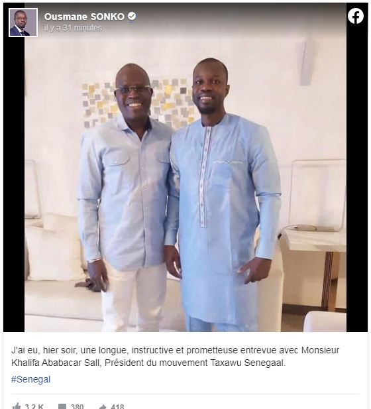The image size is (371, 409).
Task: Open the #Senegal hashtag link
Action: [x=30, y=379]
